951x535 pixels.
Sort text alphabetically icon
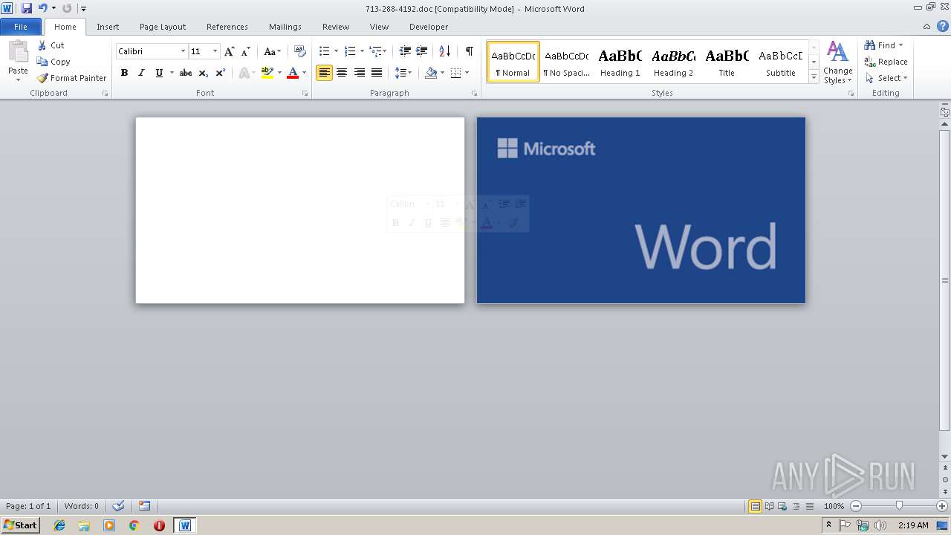(x=444, y=51)
